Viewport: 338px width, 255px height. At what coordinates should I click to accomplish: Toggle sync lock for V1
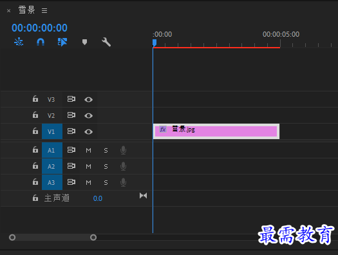coord(71,131)
